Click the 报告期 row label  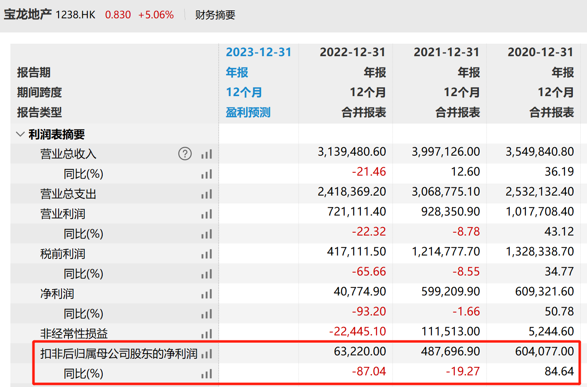tap(34, 72)
